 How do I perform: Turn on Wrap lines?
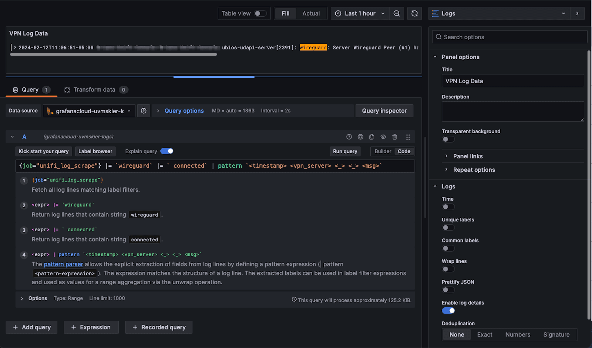coord(448,269)
